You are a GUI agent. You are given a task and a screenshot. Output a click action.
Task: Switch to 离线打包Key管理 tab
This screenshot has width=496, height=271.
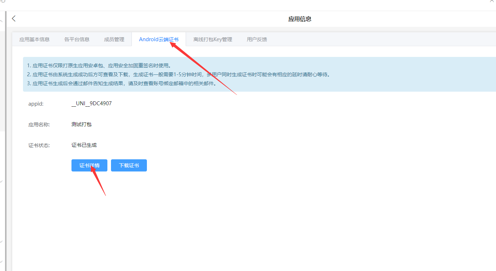tap(213, 39)
